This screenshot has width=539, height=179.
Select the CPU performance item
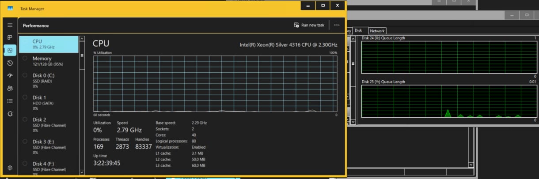tap(49, 44)
